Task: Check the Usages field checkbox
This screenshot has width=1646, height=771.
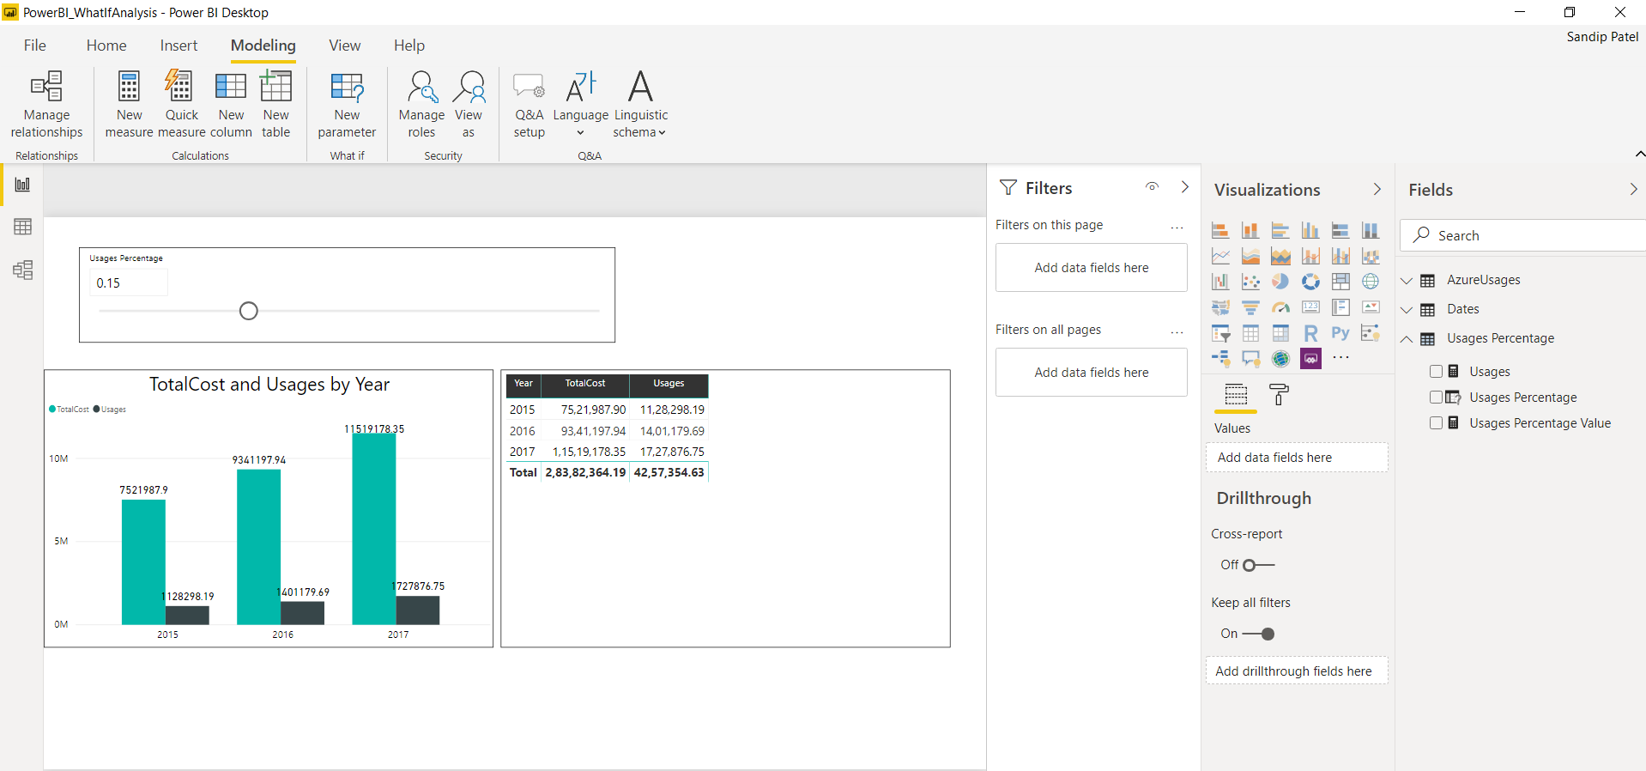Action: pyautogui.click(x=1436, y=371)
